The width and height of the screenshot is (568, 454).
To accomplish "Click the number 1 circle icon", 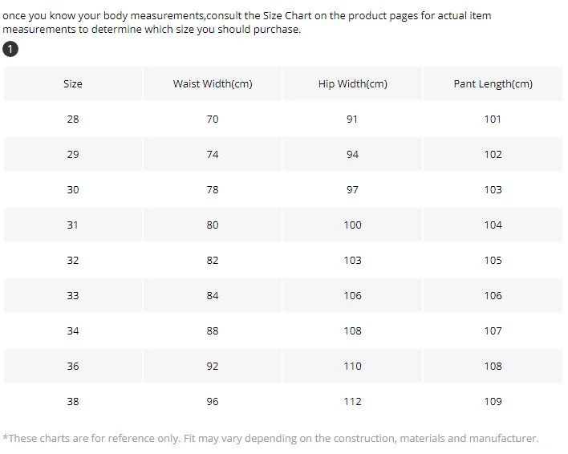I will [x=10, y=50].
